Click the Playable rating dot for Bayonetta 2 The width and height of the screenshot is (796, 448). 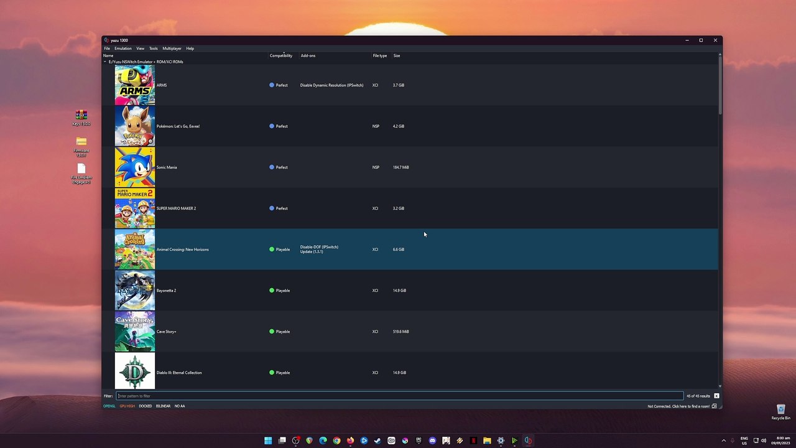click(x=272, y=291)
